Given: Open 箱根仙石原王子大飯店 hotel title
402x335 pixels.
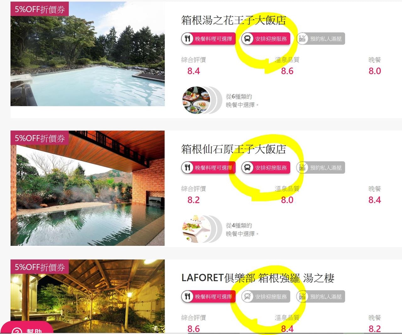Looking at the screenshot, I should (x=234, y=149).
